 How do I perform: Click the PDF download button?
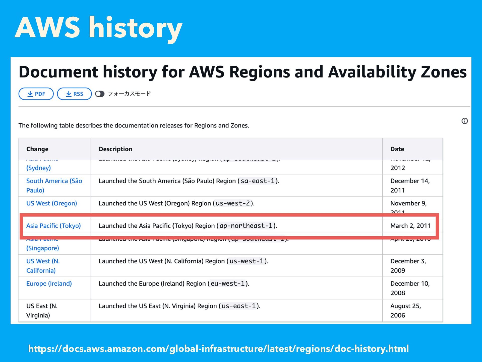[36, 94]
